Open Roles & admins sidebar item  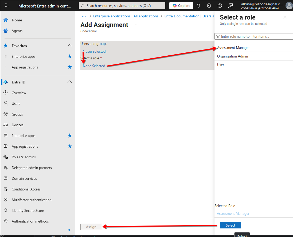[24, 157]
